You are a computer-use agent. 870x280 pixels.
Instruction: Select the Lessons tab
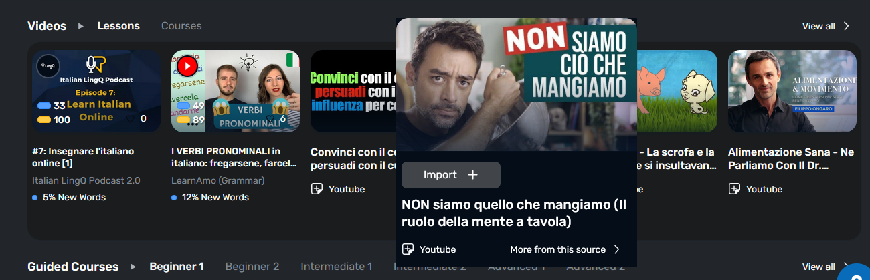tap(118, 26)
